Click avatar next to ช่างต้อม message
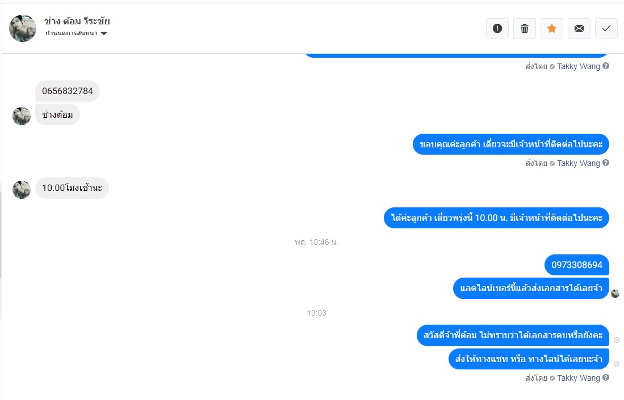The height and width of the screenshot is (400, 624). click(22, 116)
